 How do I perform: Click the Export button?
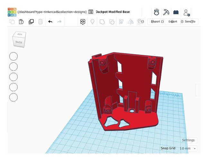(173, 22)
